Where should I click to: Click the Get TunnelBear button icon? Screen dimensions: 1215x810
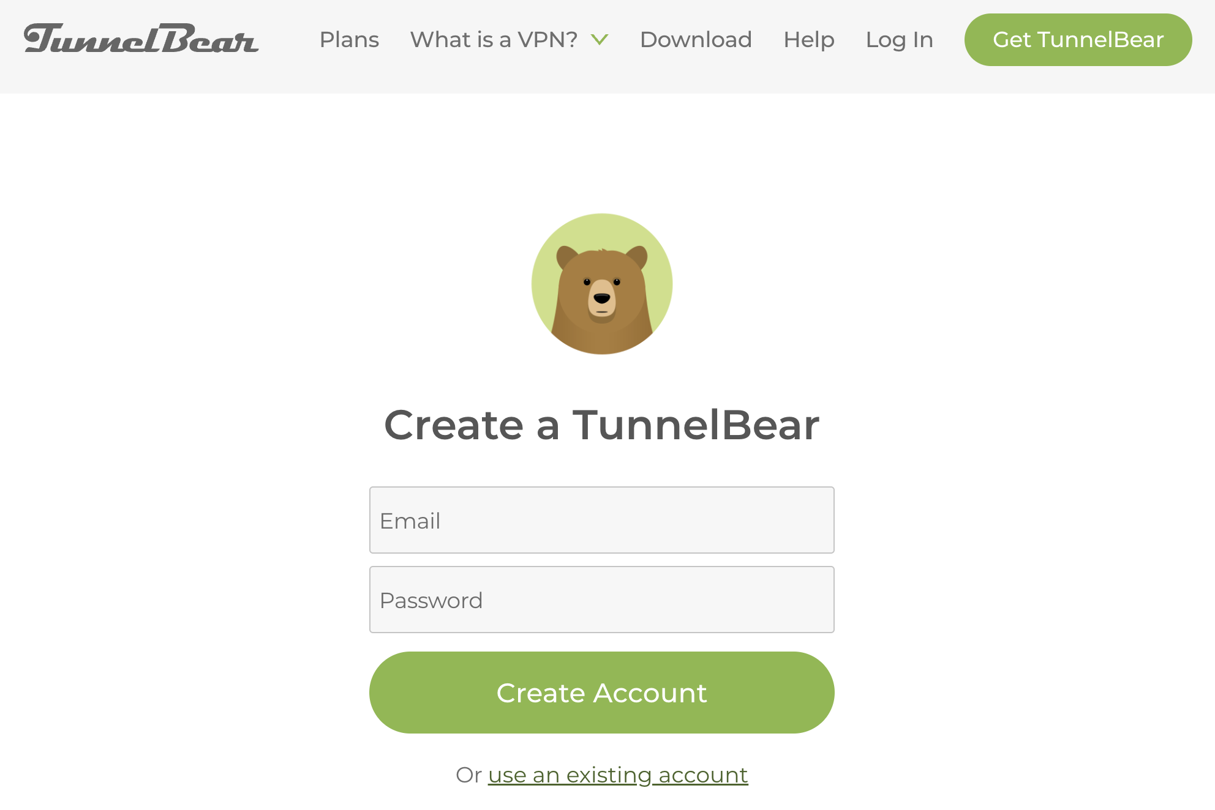pyautogui.click(x=1077, y=39)
